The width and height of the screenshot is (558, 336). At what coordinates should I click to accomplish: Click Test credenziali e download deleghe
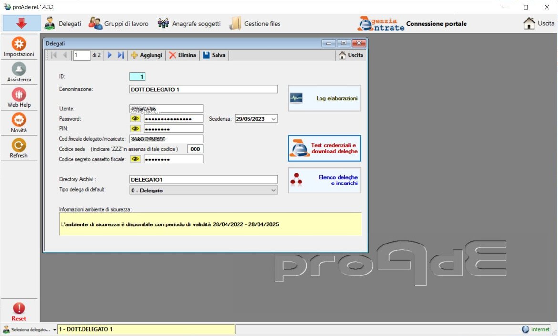pyautogui.click(x=324, y=148)
